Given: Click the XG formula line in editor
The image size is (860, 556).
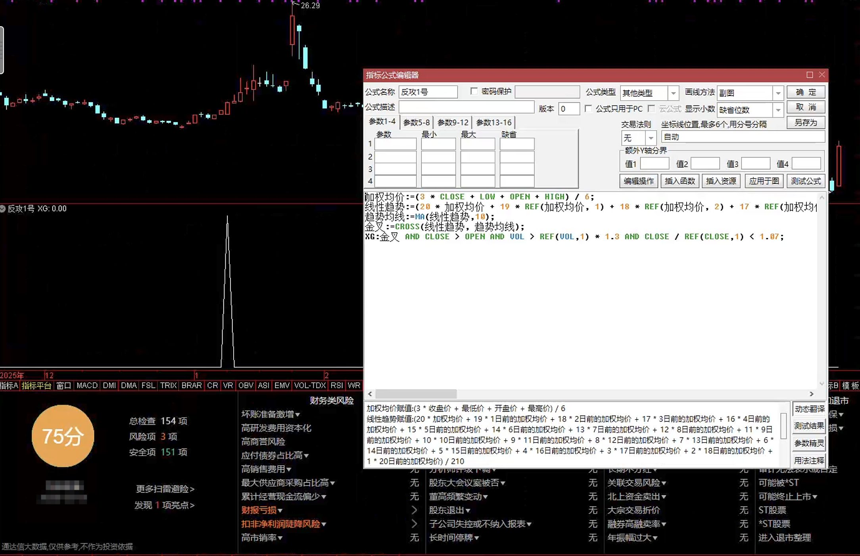Looking at the screenshot, I should coord(574,237).
